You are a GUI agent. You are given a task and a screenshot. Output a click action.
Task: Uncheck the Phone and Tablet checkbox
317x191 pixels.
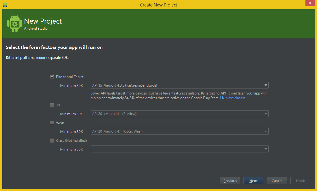pyautogui.click(x=52, y=77)
